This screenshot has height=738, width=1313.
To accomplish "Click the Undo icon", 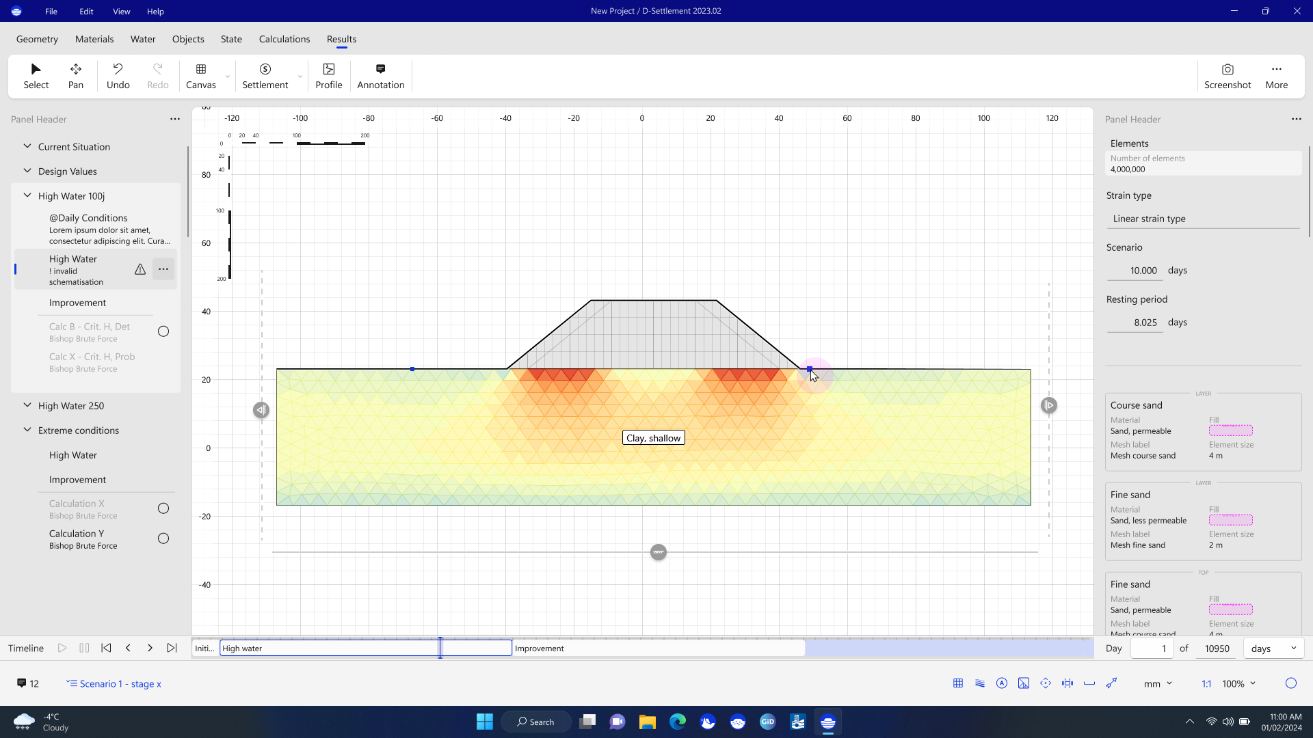I will (118, 69).
